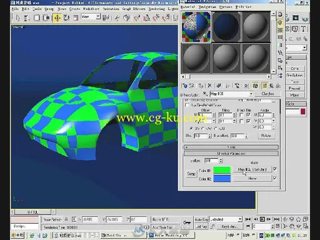Open the Edit menu

pyautogui.click(x=26, y=9)
